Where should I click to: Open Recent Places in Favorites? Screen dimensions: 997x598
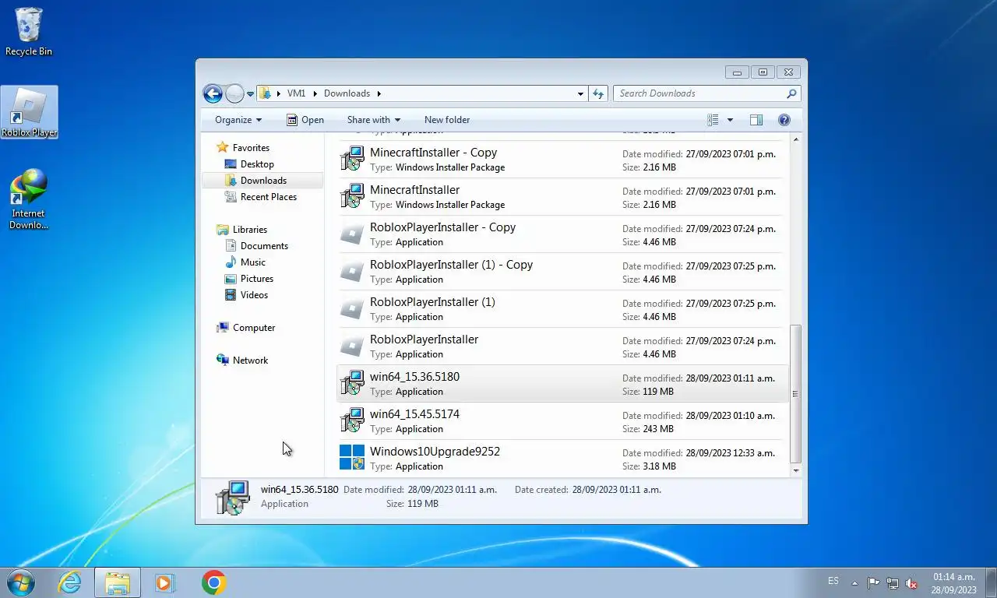tap(269, 197)
